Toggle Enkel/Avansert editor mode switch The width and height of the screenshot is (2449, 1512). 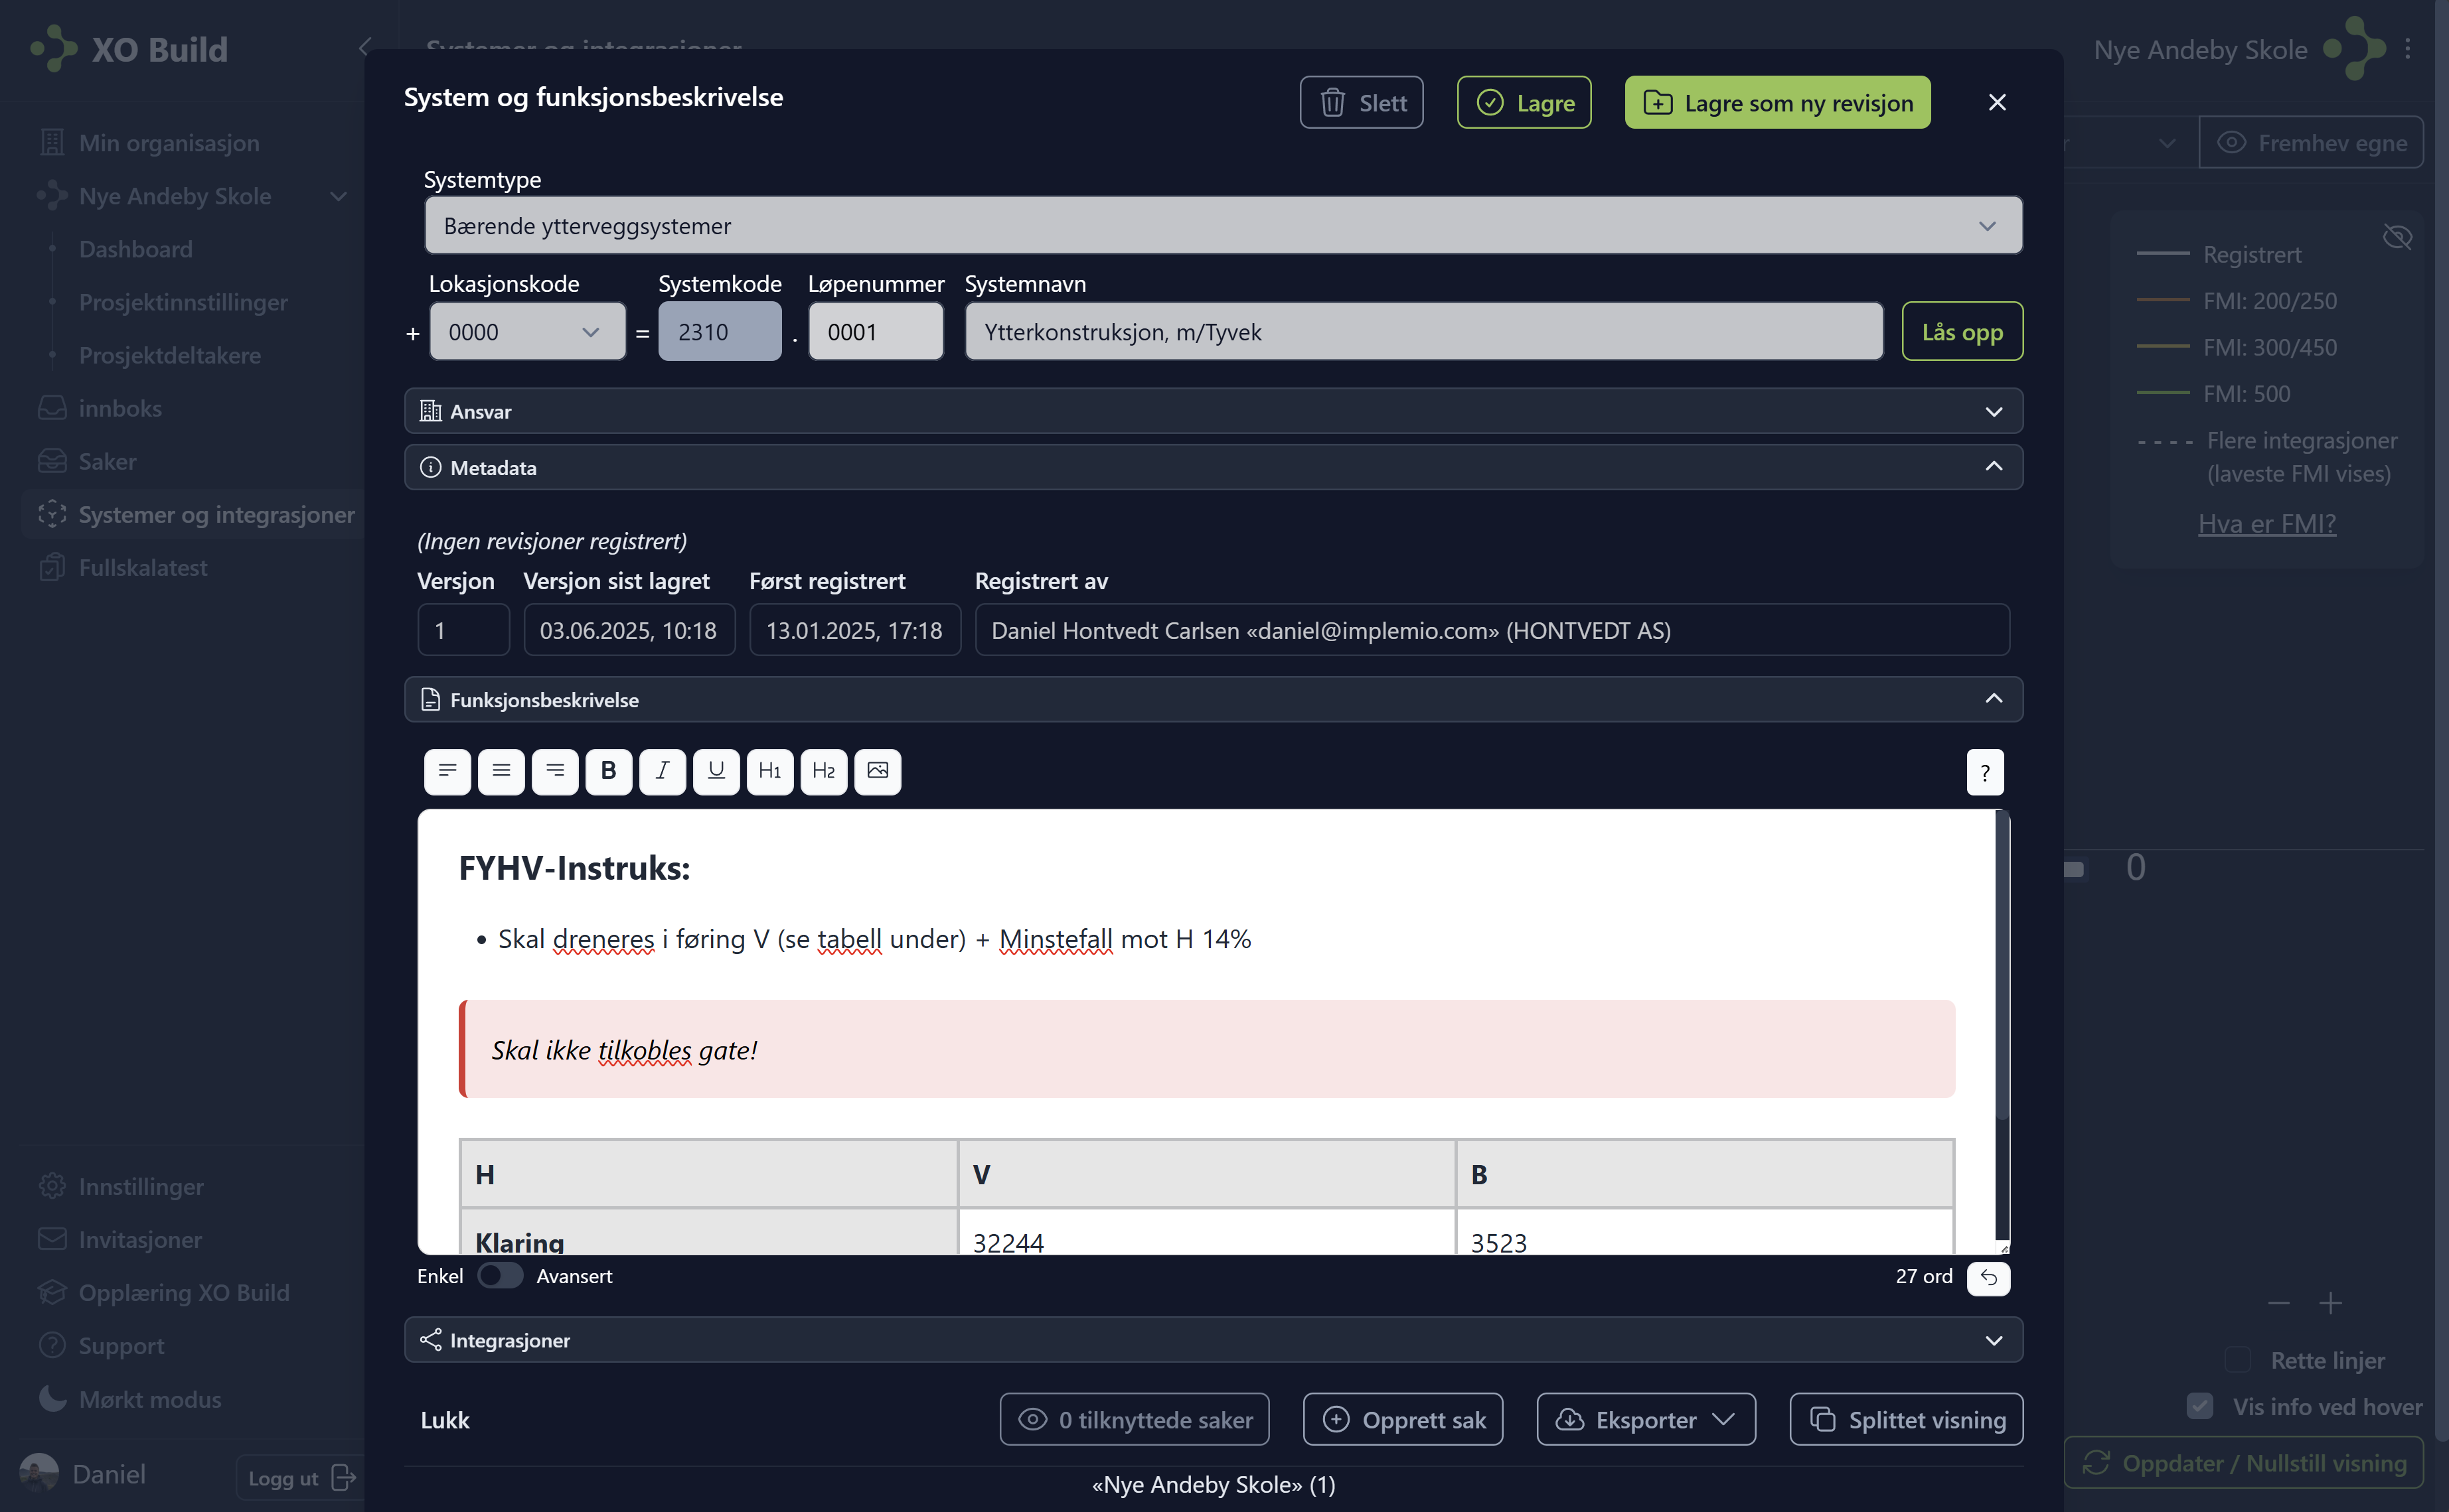click(499, 1276)
